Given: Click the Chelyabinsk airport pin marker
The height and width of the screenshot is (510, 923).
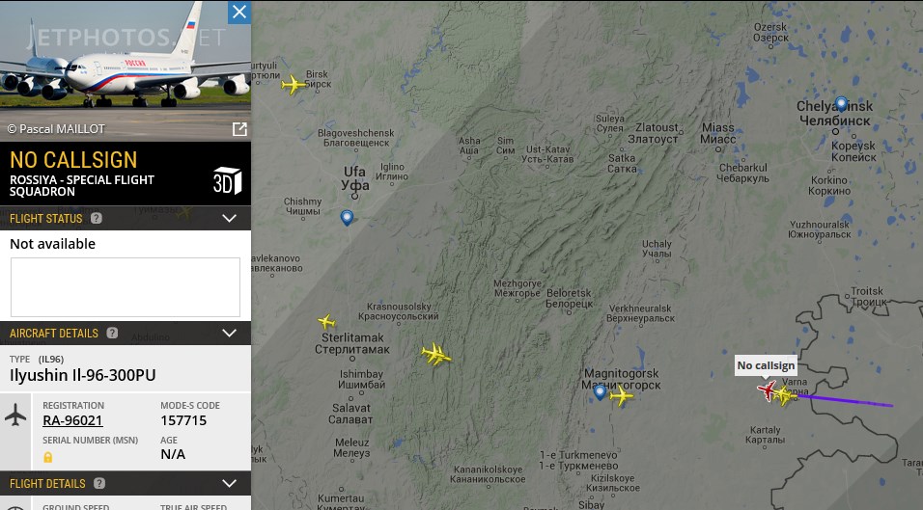Looking at the screenshot, I should pos(841,104).
